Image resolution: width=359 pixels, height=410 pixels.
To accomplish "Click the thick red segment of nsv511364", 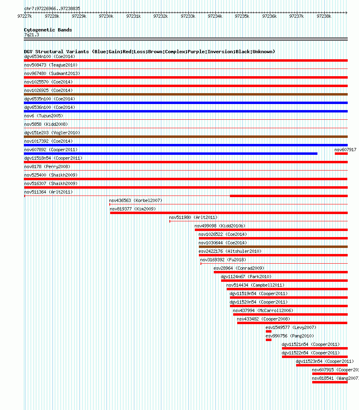I will pyautogui.click(x=289, y=196).
